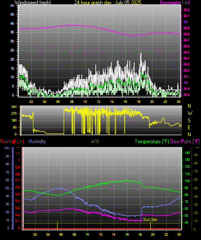201x240 pixels.
Task: Click 140 on the green temperature axis
Action: [x=188, y=153]
